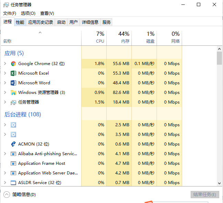Select the 进程 tab

pos(8,22)
